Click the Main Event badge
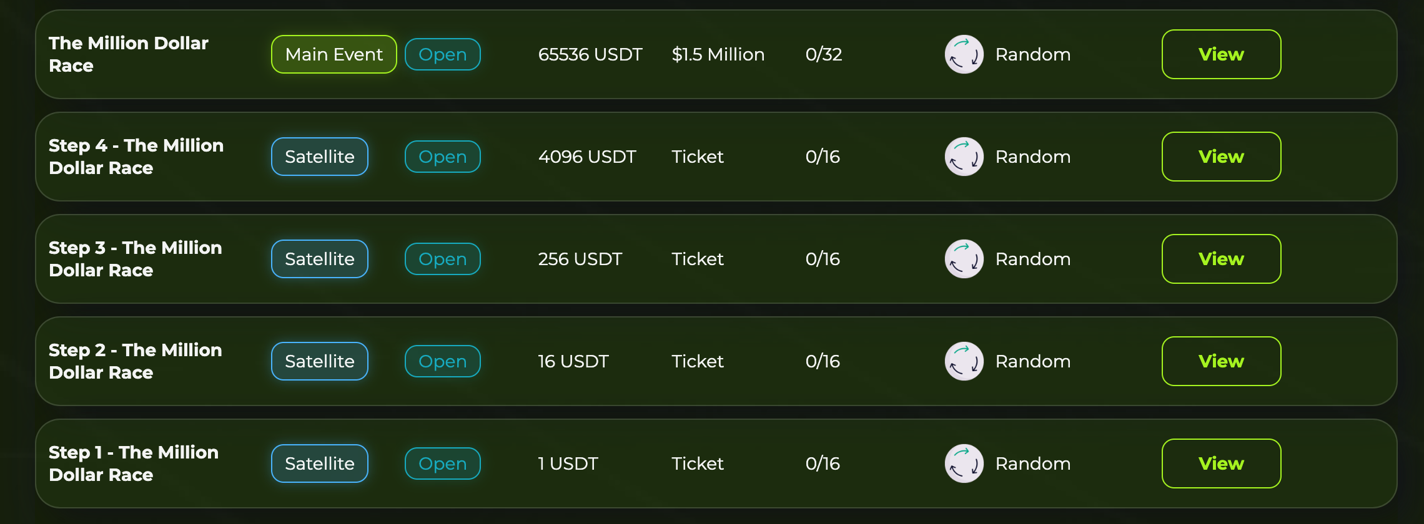Screen dimensions: 1424x524 (334, 54)
